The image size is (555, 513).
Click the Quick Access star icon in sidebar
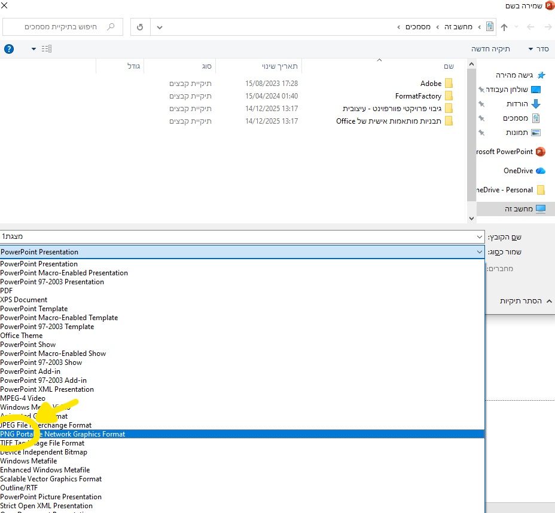541,75
